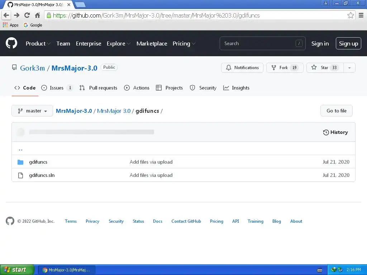Open the gdifuncs.sln file
Viewport: 367px width, 275px height.
click(x=42, y=175)
